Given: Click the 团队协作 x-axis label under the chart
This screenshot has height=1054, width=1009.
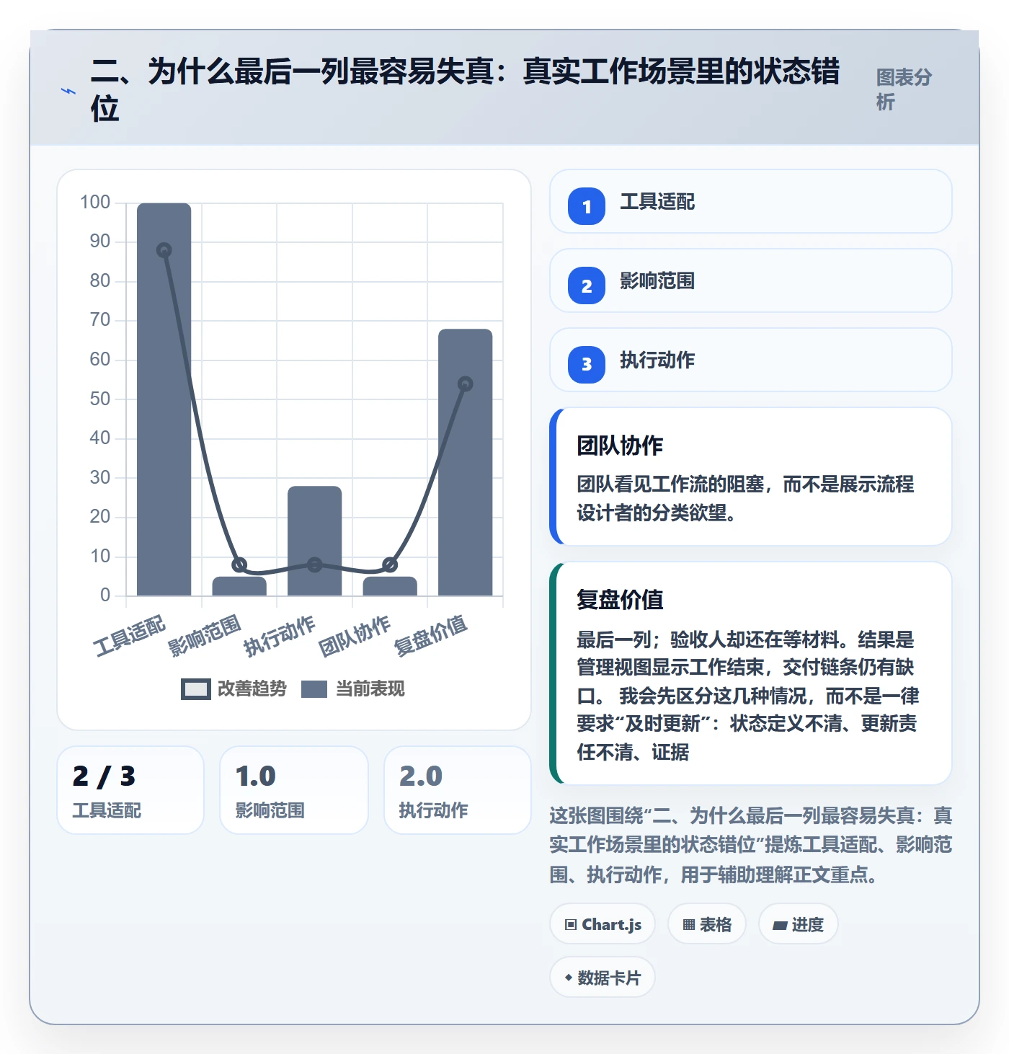Looking at the screenshot, I should point(355,635).
